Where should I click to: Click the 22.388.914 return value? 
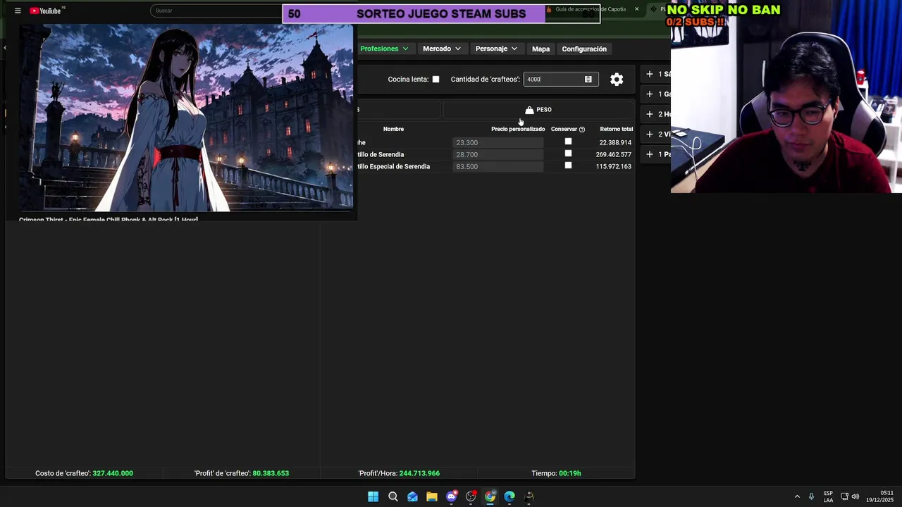coord(614,142)
